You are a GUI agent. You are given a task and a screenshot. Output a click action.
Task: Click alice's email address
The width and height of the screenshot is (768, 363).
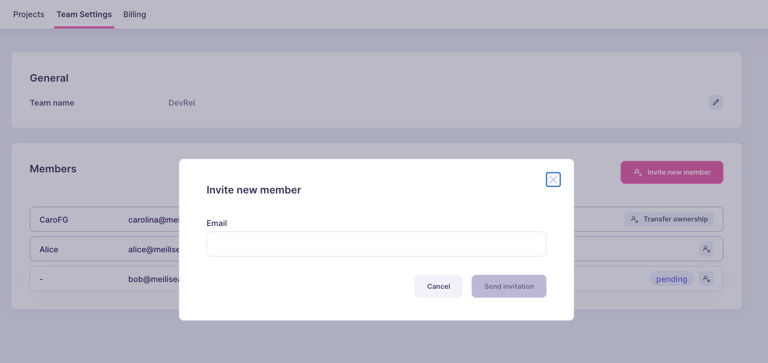tap(154, 249)
